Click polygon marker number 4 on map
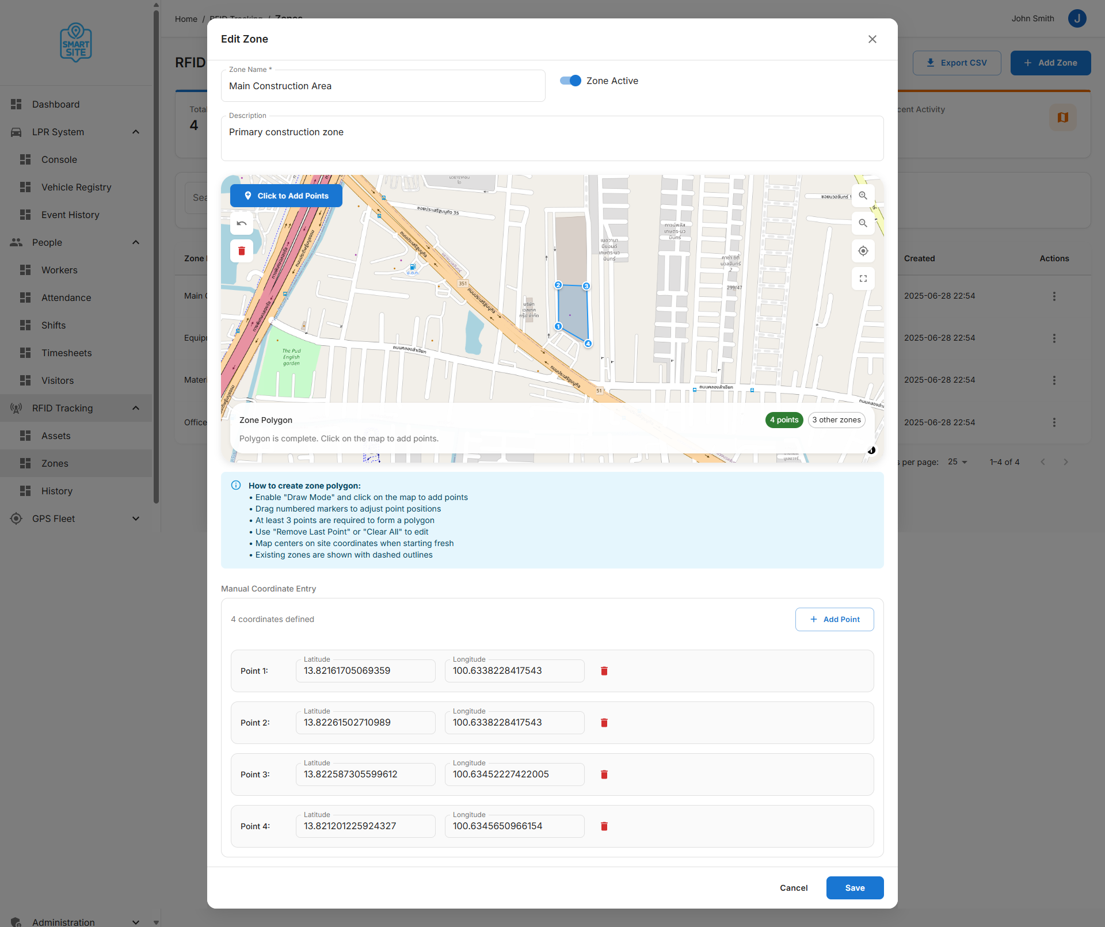1105x927 pixels. click(x=588, y=344)
